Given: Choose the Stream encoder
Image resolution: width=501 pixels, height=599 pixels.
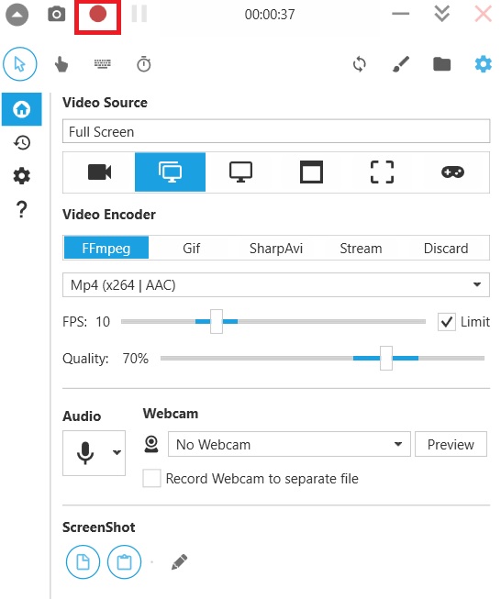Looking at the screenshot, I should coord(361,248).
